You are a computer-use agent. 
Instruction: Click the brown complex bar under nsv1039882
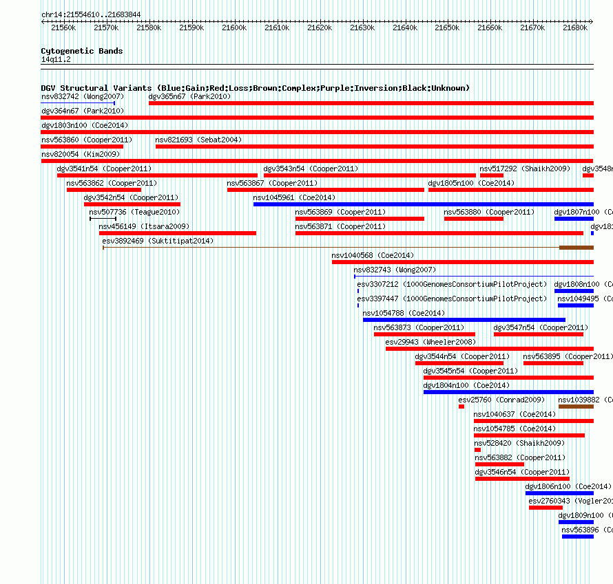[576, 407]
